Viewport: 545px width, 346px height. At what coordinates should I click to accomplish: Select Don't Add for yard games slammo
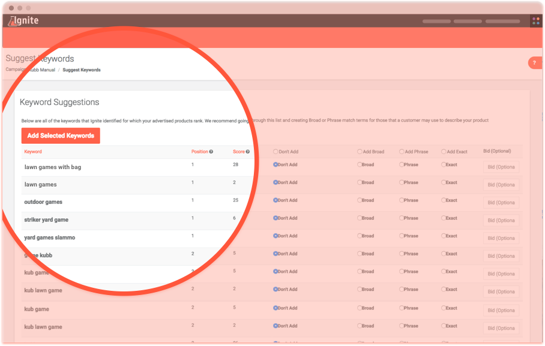(276, 236)
